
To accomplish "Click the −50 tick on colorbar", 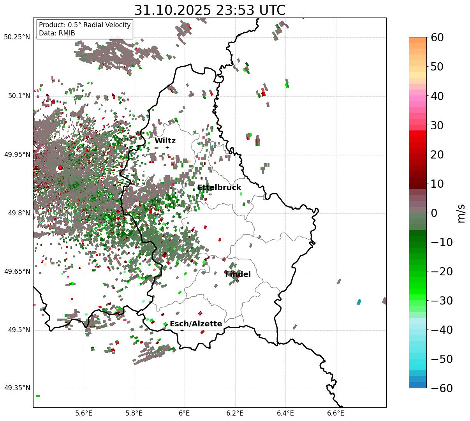I will (442, 359).
